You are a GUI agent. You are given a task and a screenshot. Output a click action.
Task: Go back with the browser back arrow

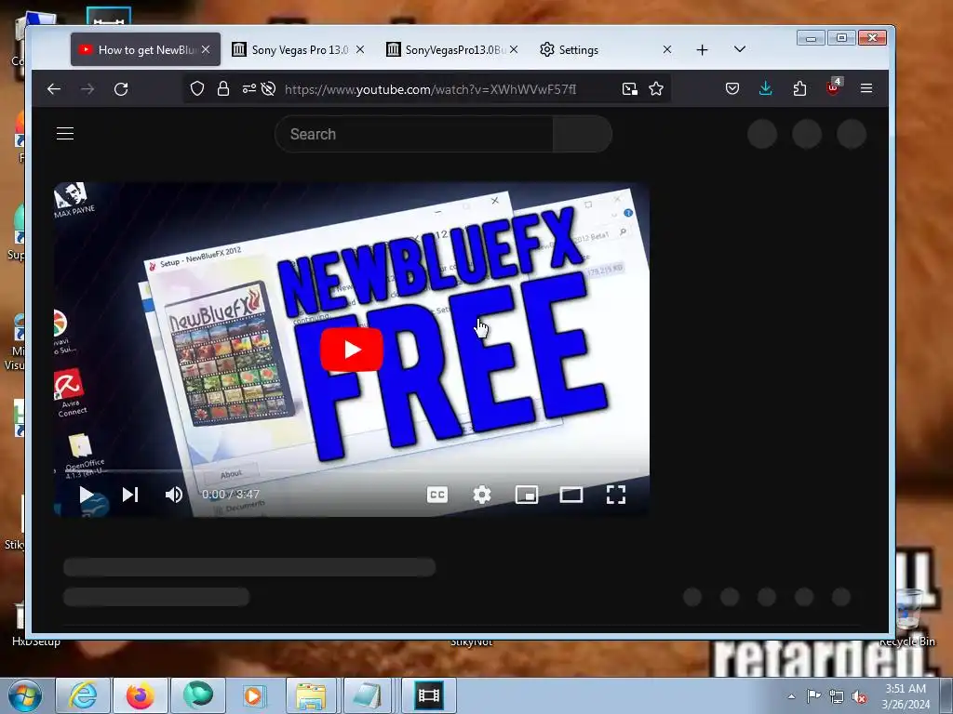pyautogui.click(x=53, y=89)
